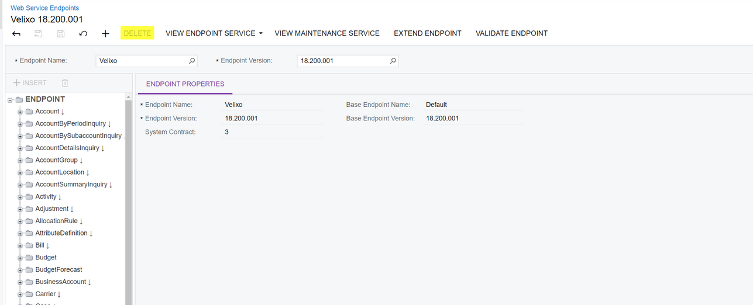The image size is (753, 305).
Task: Click the Budget folder icon
Action: coord(29,258)
